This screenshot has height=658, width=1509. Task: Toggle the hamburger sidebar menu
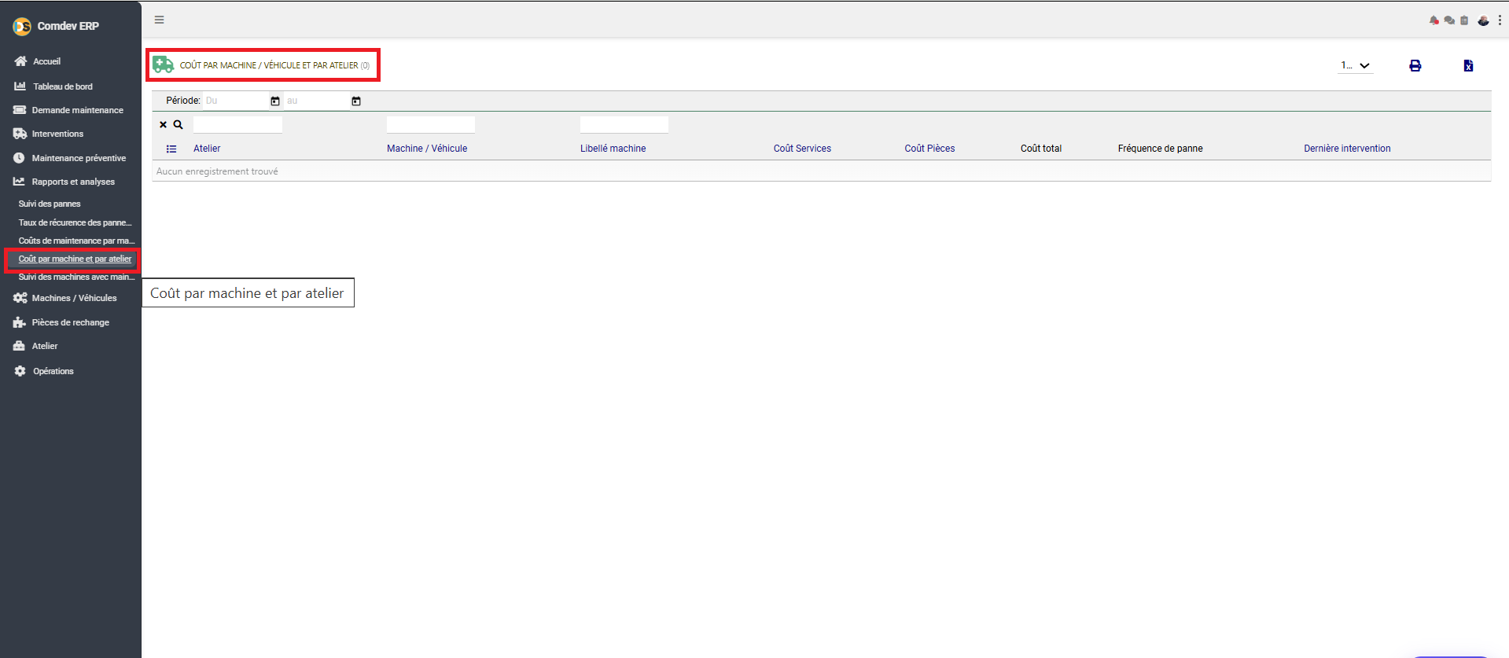(159, 20)
